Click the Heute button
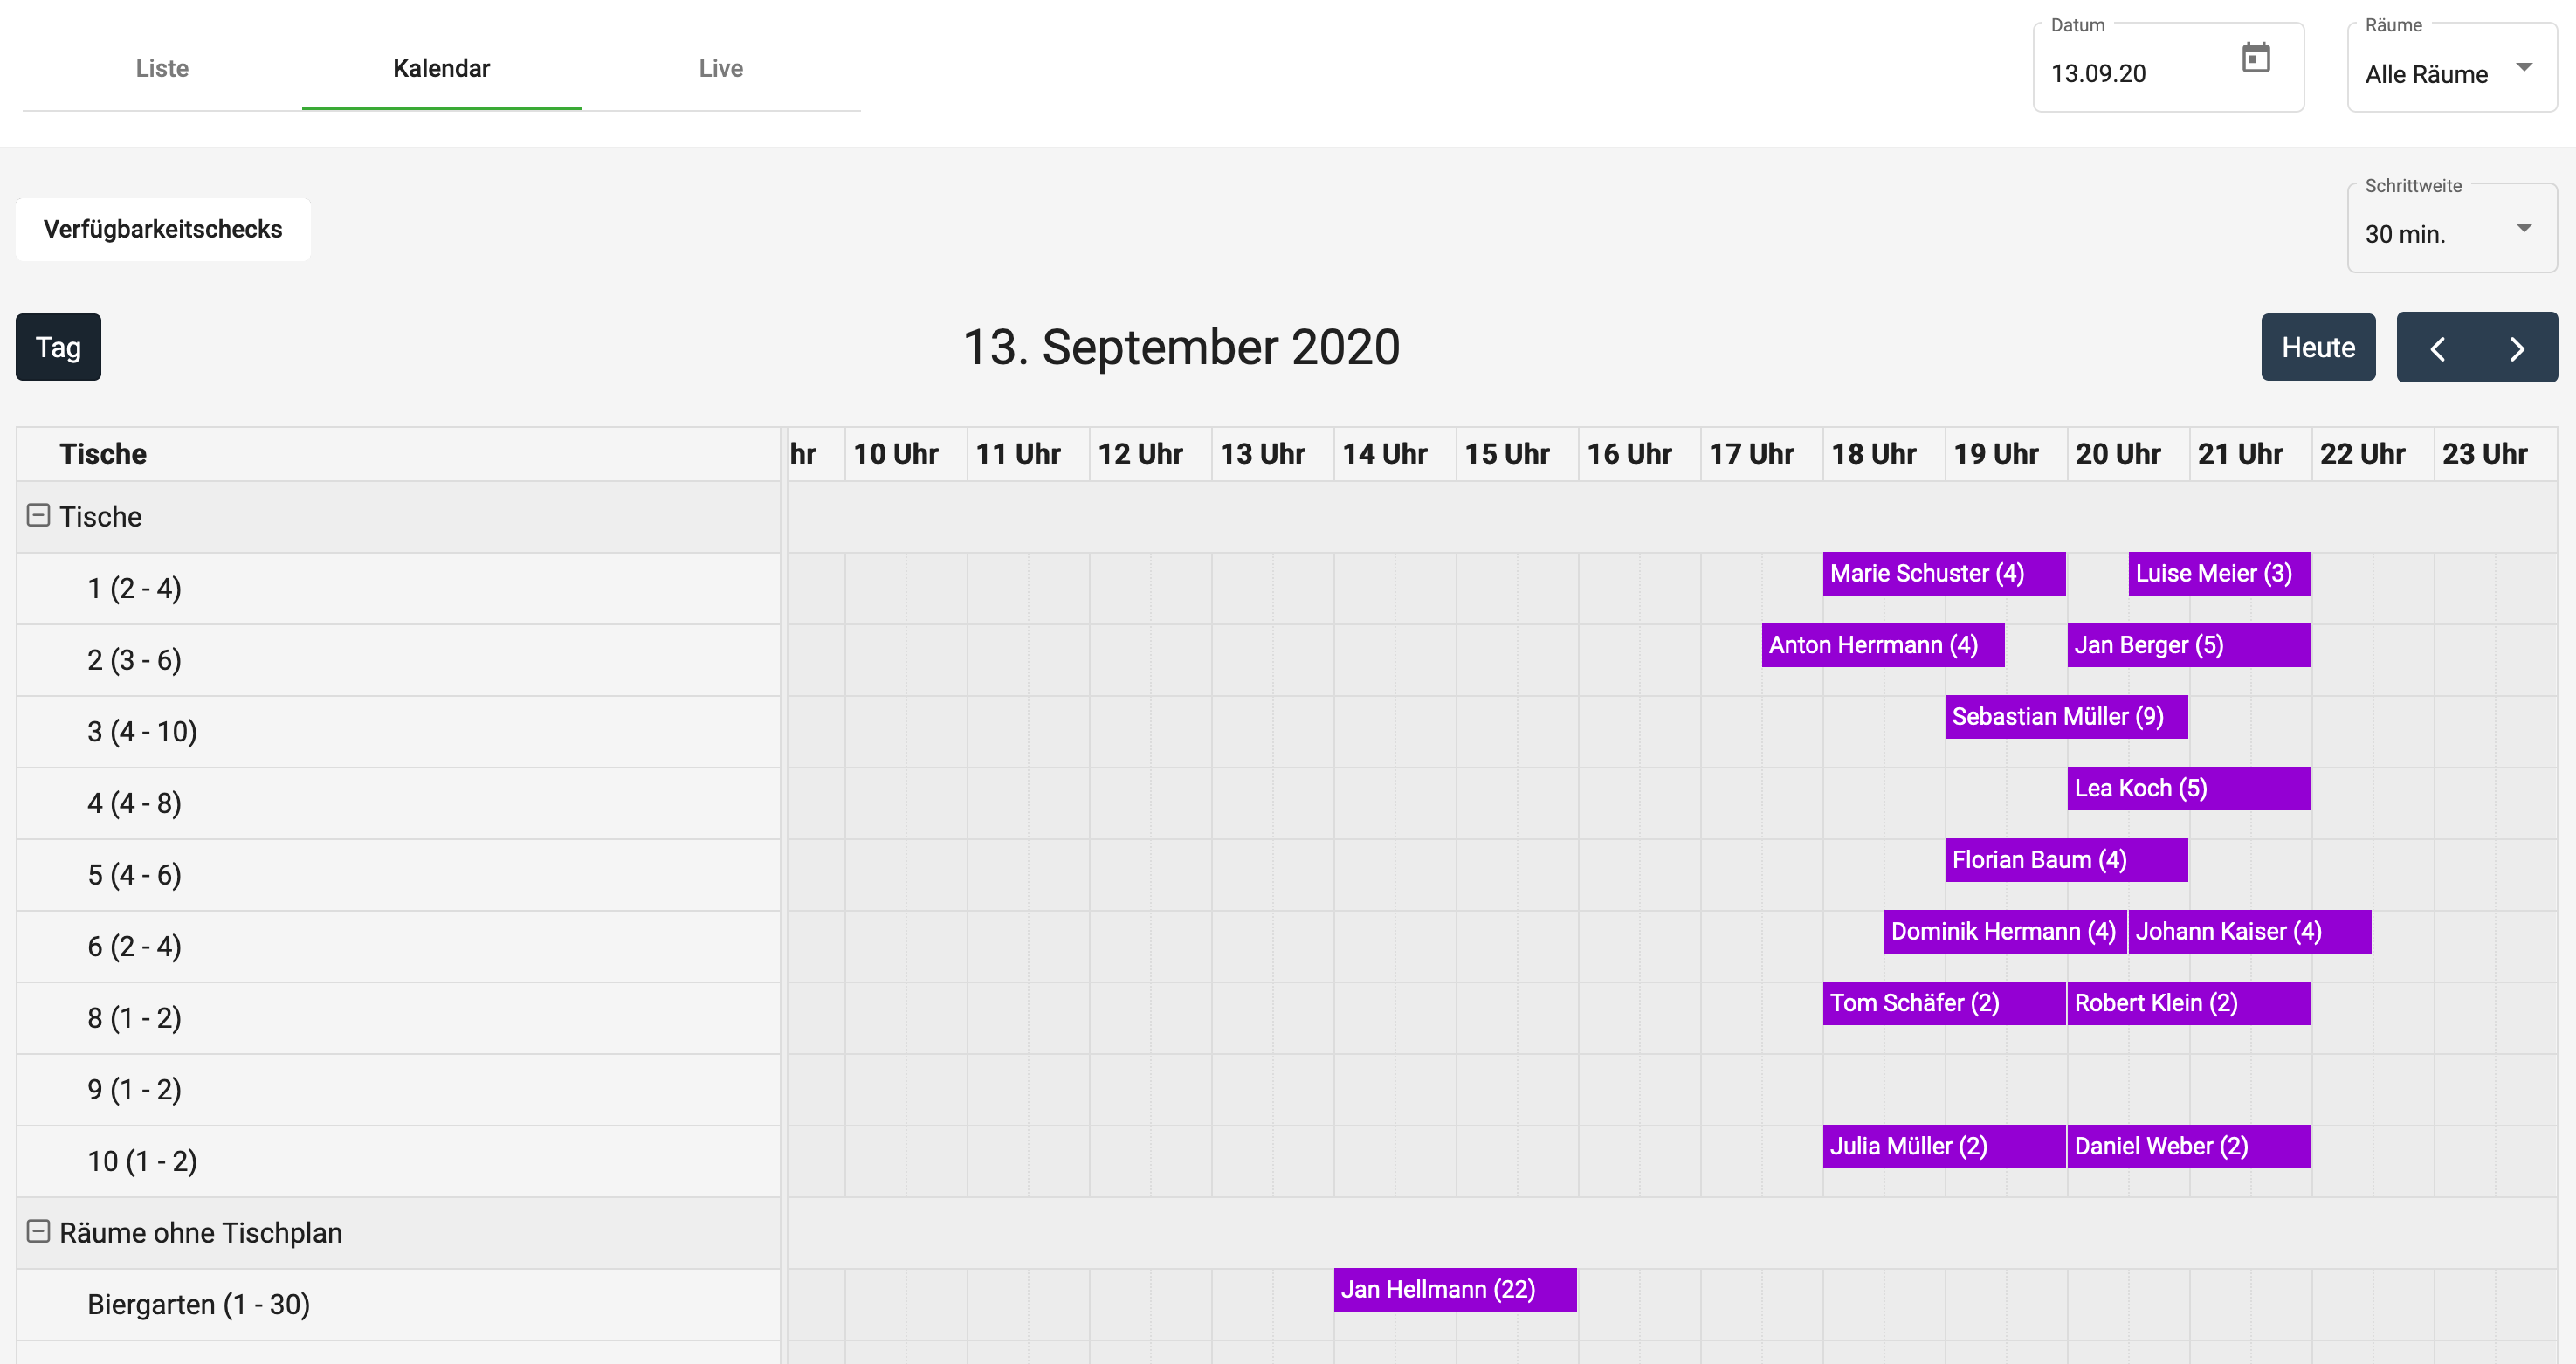Viewport: 2576px width, 1364px height. (x=2317, y=347)
